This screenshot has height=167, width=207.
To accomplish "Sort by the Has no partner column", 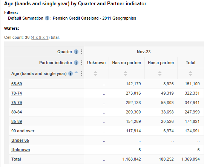I will [126, 74].
